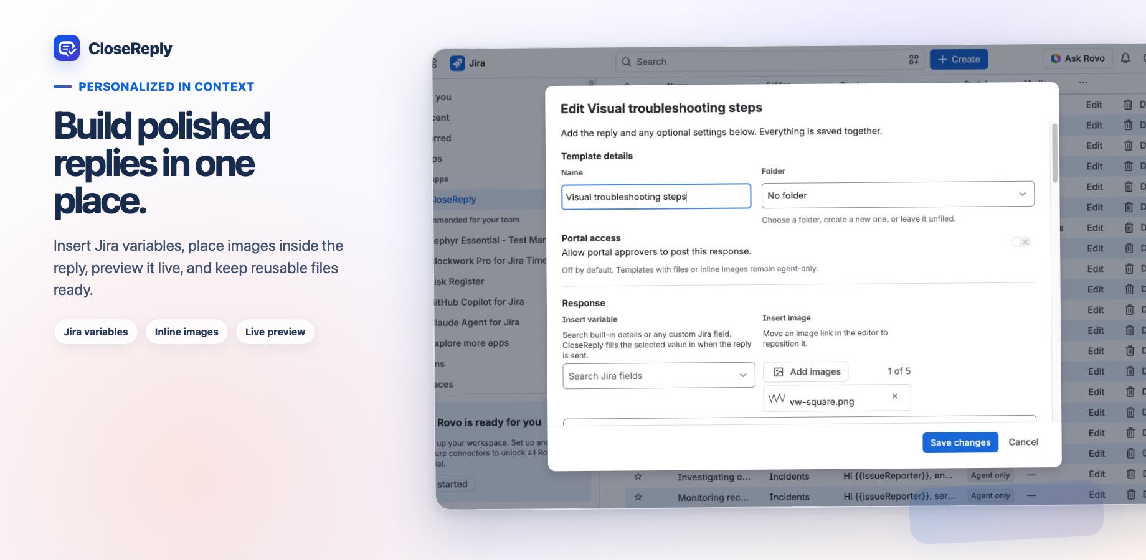Open Zephyr Essential in the sidebar

489,240
